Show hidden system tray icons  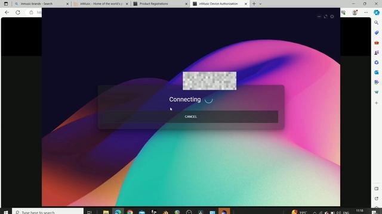(315, 212)
